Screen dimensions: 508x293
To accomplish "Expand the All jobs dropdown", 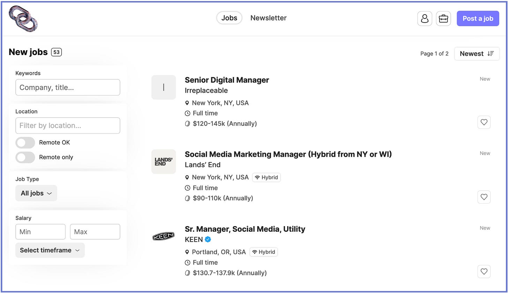I will click(x=36, y=193).
